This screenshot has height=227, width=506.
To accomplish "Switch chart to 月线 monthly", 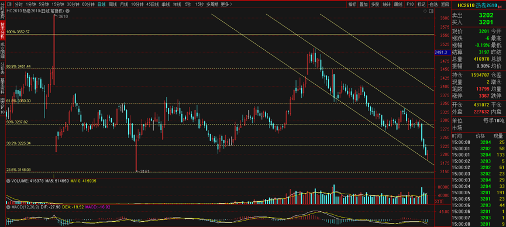I will (123, 5).
